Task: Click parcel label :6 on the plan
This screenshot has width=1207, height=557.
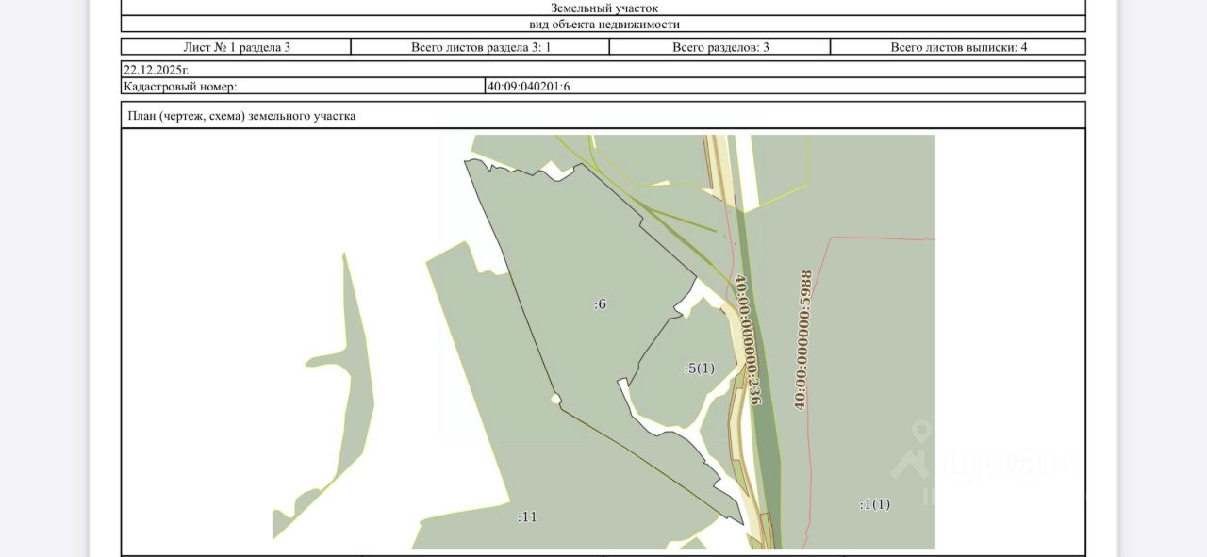Action: pos(600,303)
